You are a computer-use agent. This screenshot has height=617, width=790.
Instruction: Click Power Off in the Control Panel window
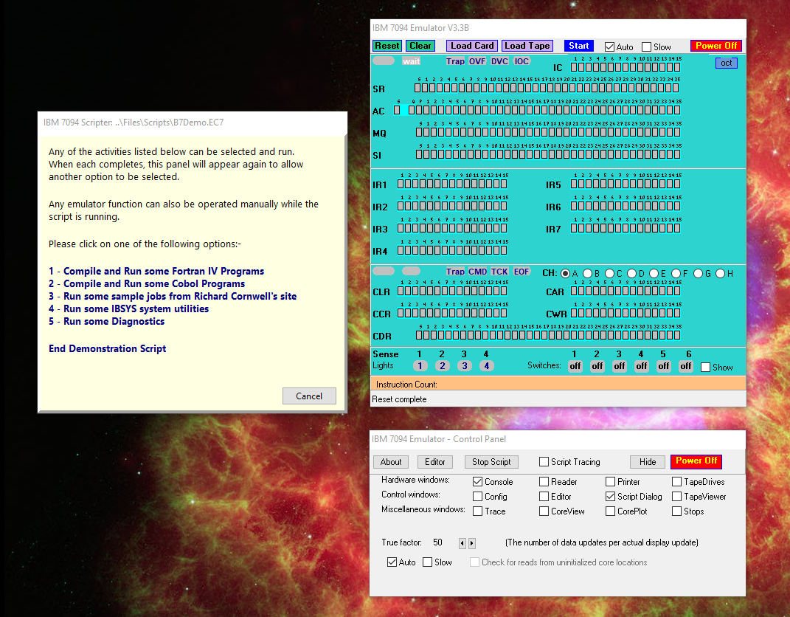pos(696,461)
